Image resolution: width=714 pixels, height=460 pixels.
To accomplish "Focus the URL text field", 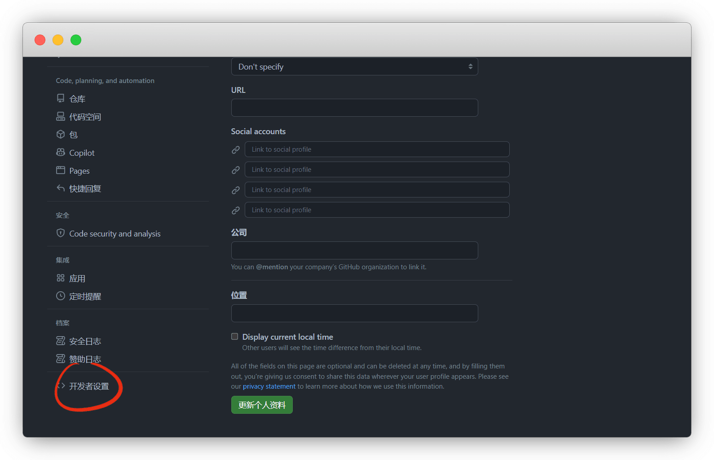I will [354, 108].
